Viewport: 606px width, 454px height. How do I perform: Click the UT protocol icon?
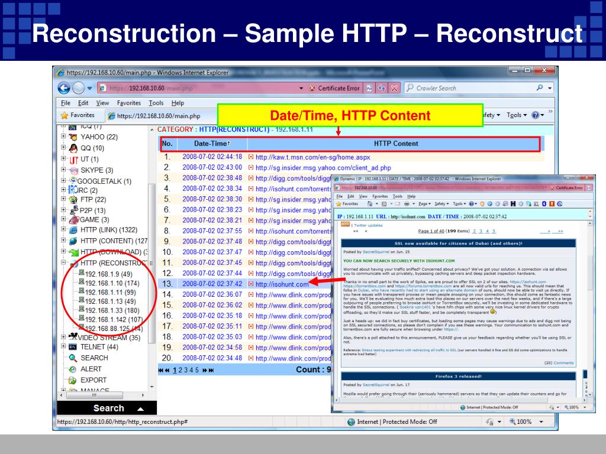point(73,160)
